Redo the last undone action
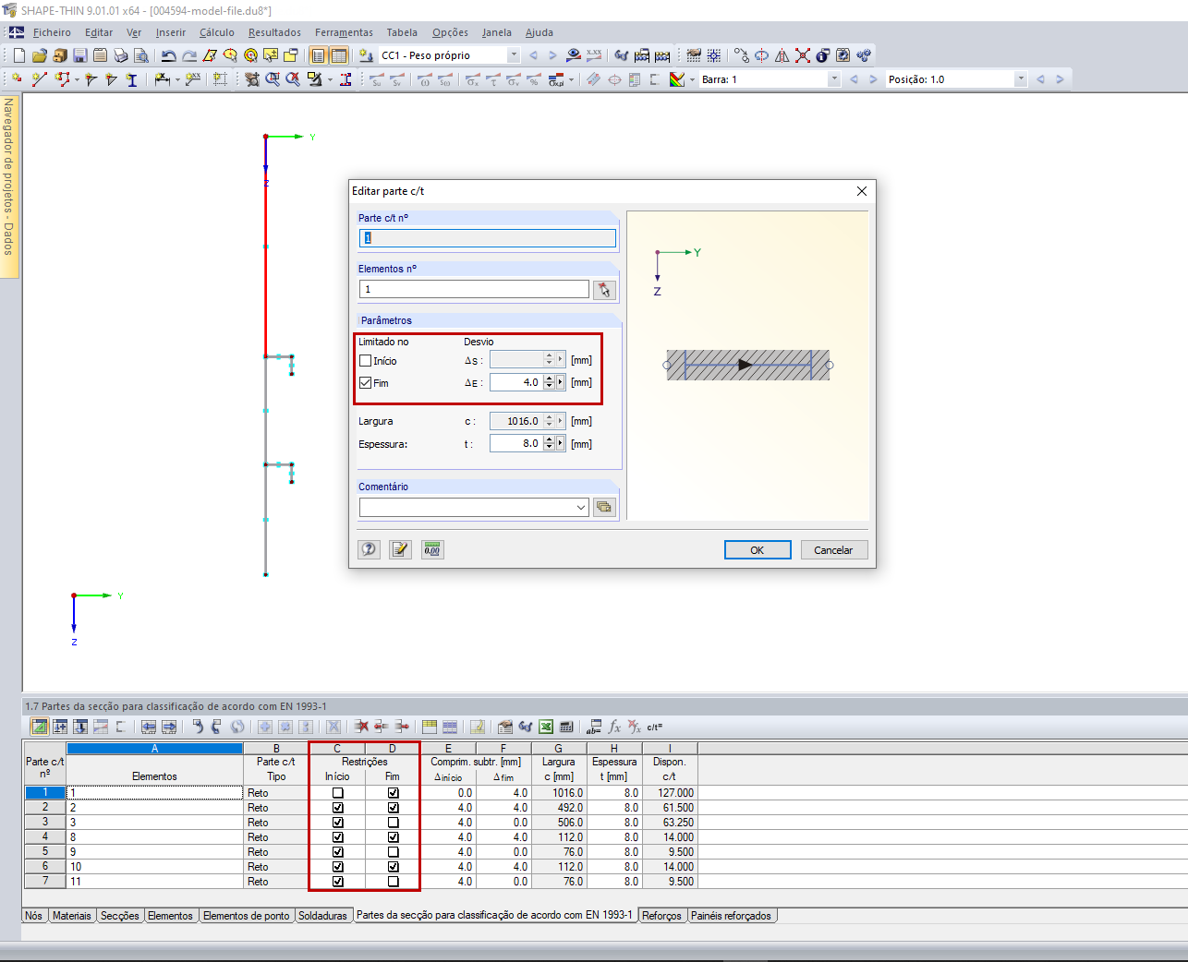 pos(188,55)
